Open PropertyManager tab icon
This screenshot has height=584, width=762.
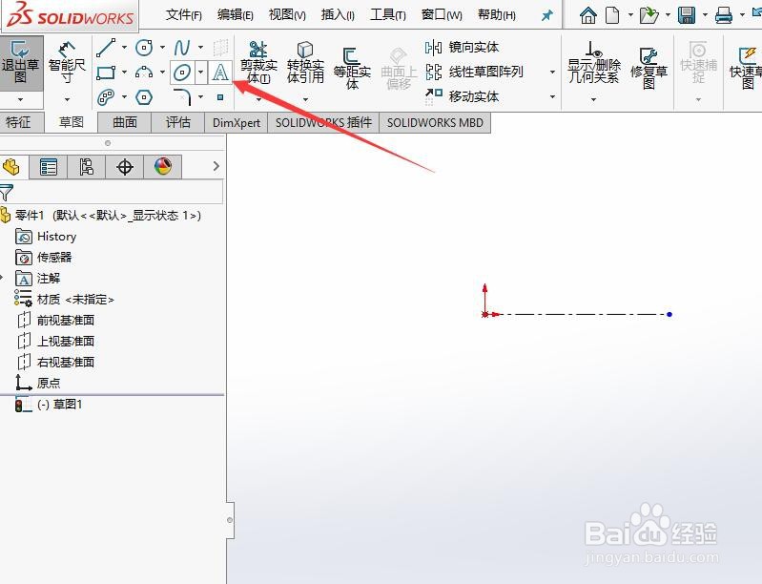click(x=49, y=167)
